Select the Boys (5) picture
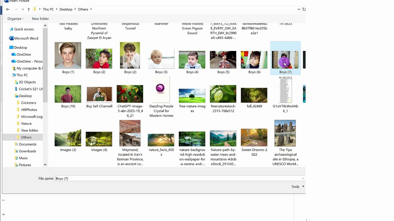 [x=223, y=60]
